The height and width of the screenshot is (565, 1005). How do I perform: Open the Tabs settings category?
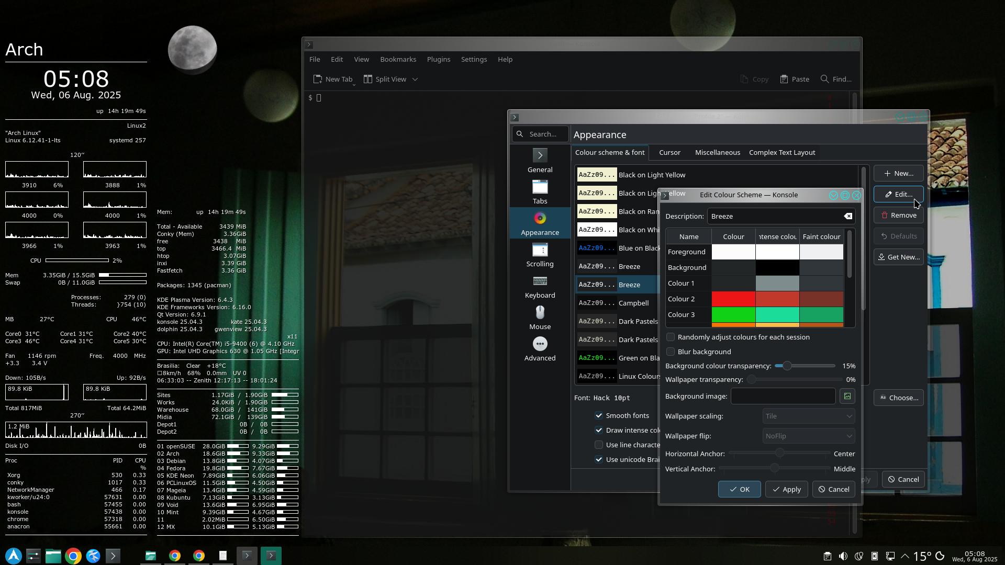point(540,192)
